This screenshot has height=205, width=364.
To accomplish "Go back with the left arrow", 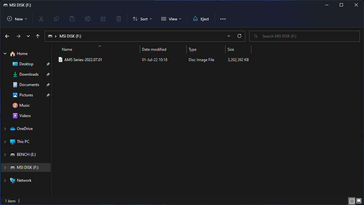I will pyautogui.click(x=7, y=36).
